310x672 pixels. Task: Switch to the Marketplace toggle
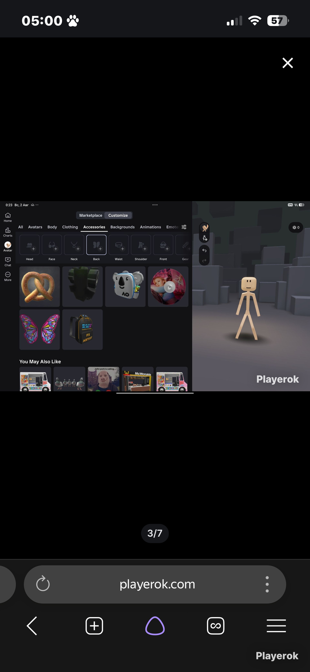coord(91,215)
